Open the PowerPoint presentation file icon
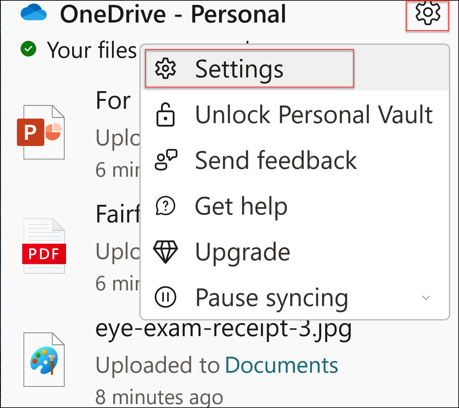The width and height of the screenshot is (459, 408). [x=44, y=132]
